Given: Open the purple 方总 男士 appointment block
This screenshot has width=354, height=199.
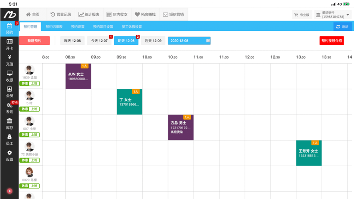Looking at the screenshot, I should (x=181, y=127).
